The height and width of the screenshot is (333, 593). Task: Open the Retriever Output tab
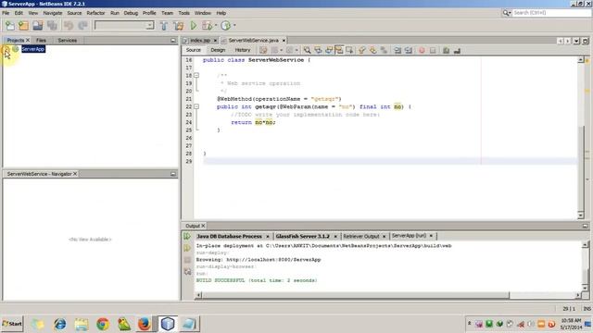pos(361,236)
